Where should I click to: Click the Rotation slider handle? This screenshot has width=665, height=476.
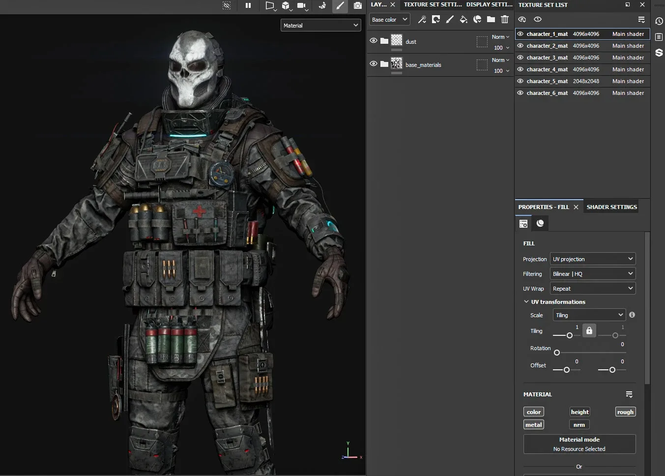click(x=557, y=353)
